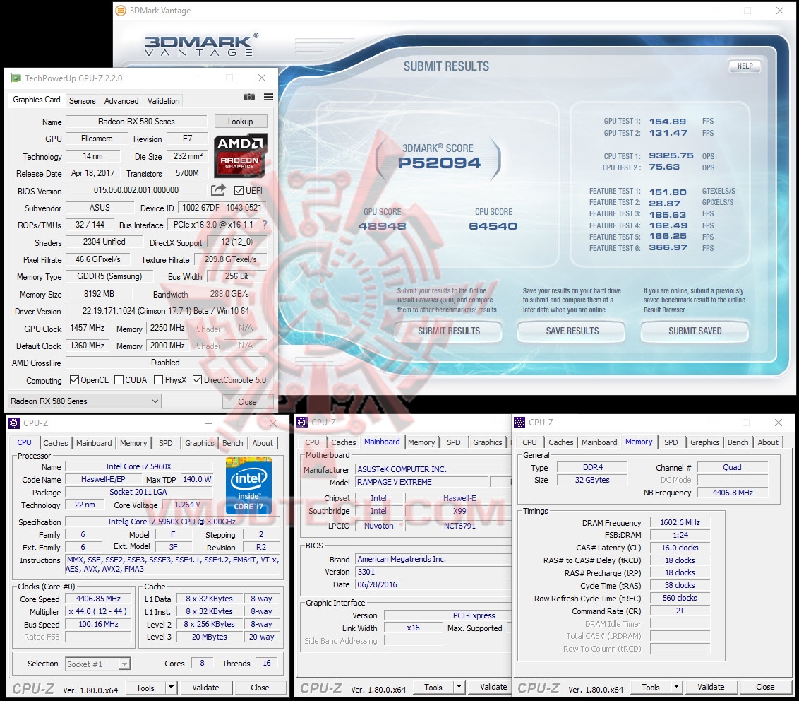Toggle the OpenCL checkbox
Screen dimensions: 799x701
pyautogui.click(x=74, y=380)
